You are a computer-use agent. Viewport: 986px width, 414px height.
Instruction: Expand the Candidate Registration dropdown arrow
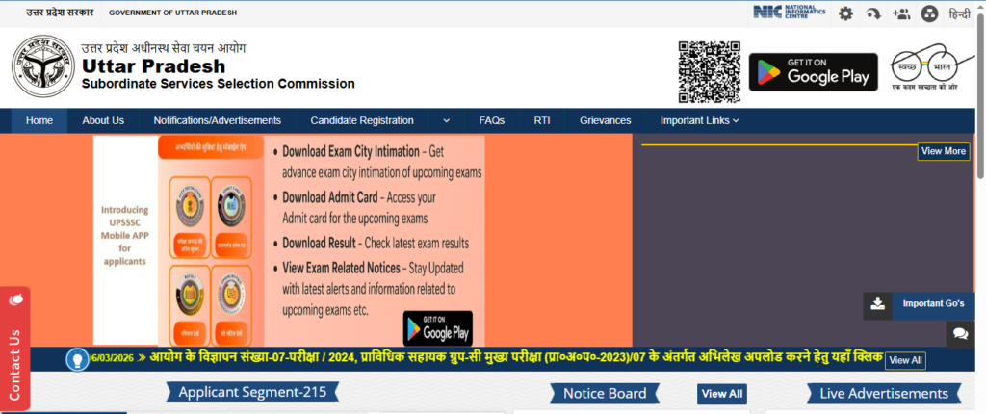[x=446, y=121]
